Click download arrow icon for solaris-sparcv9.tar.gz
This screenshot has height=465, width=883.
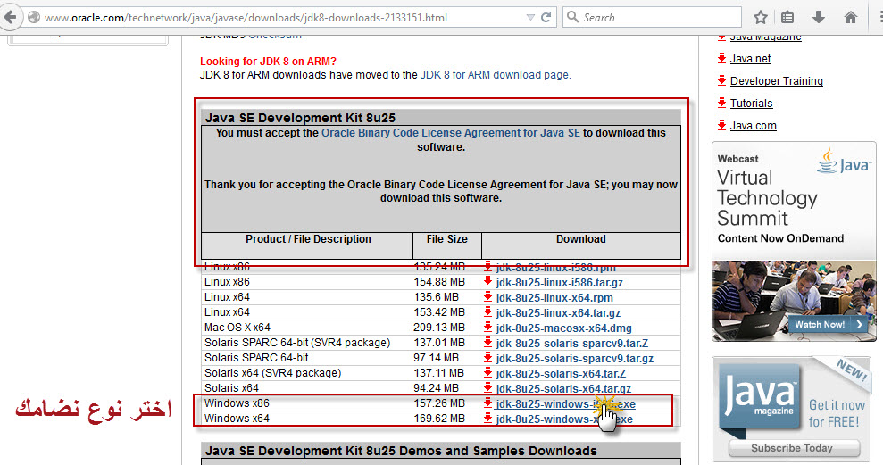pyautogui.click(x=487, y=358)
